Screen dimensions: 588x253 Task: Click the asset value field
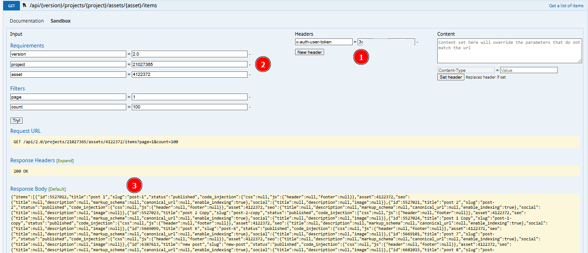(x=190, y=74)
